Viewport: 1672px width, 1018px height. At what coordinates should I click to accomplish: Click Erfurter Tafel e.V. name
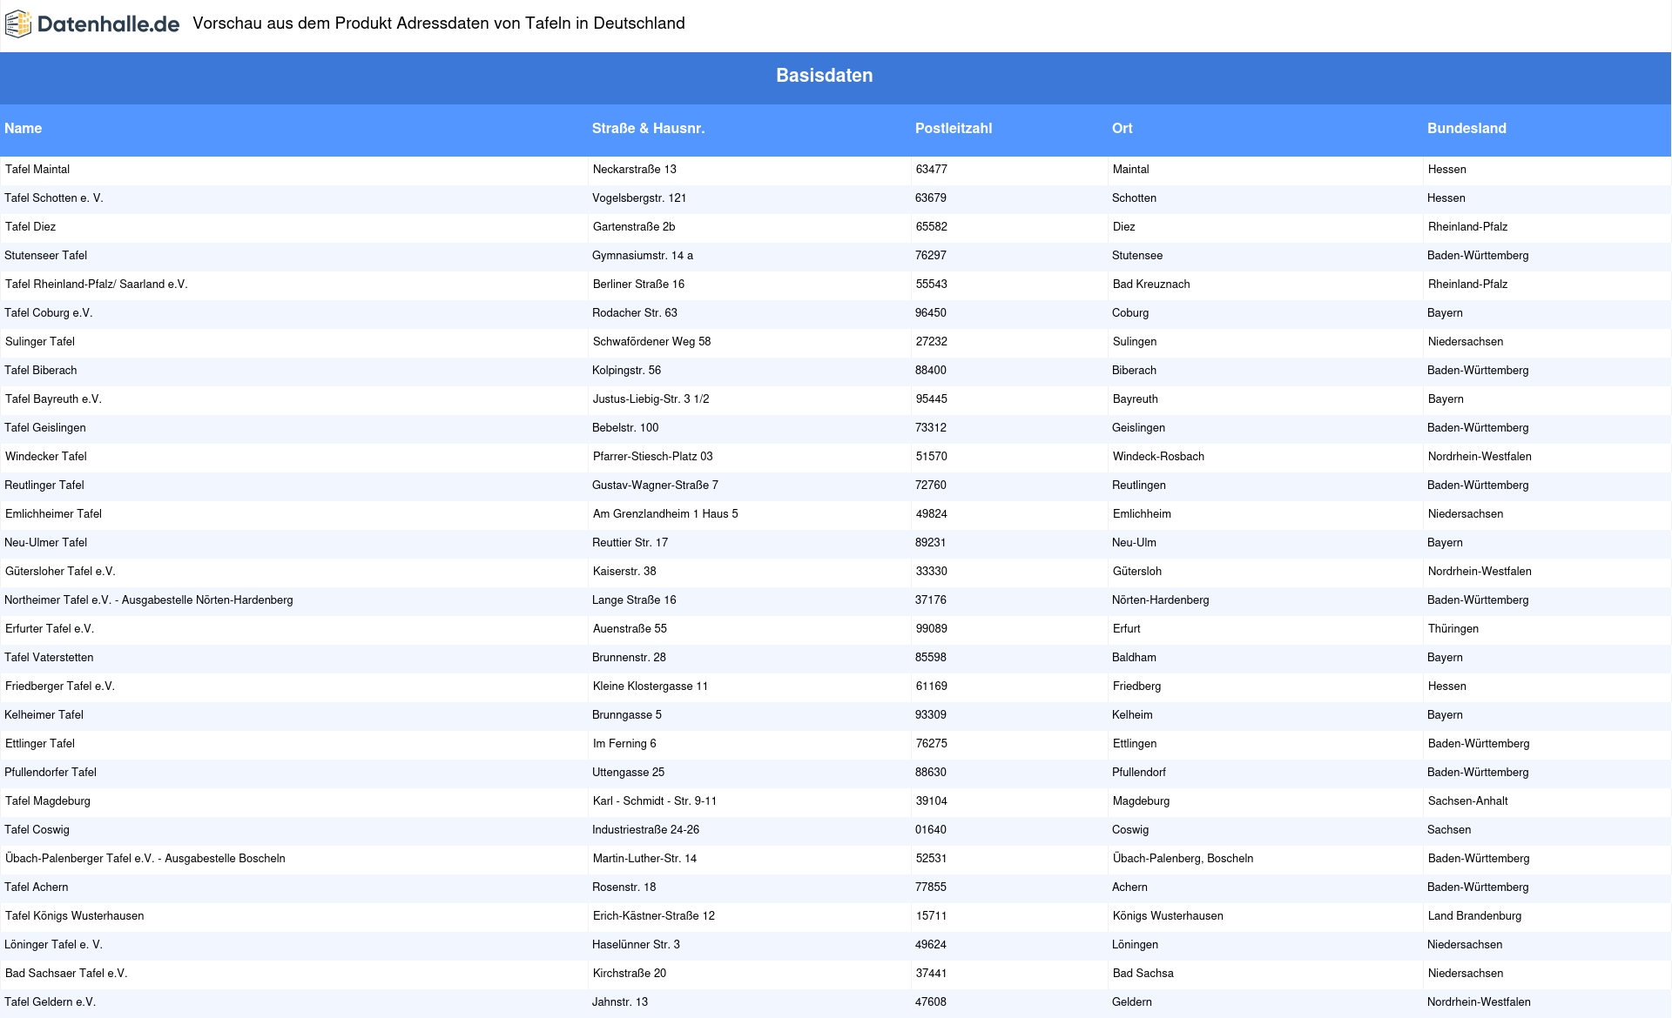click(50, 629)
